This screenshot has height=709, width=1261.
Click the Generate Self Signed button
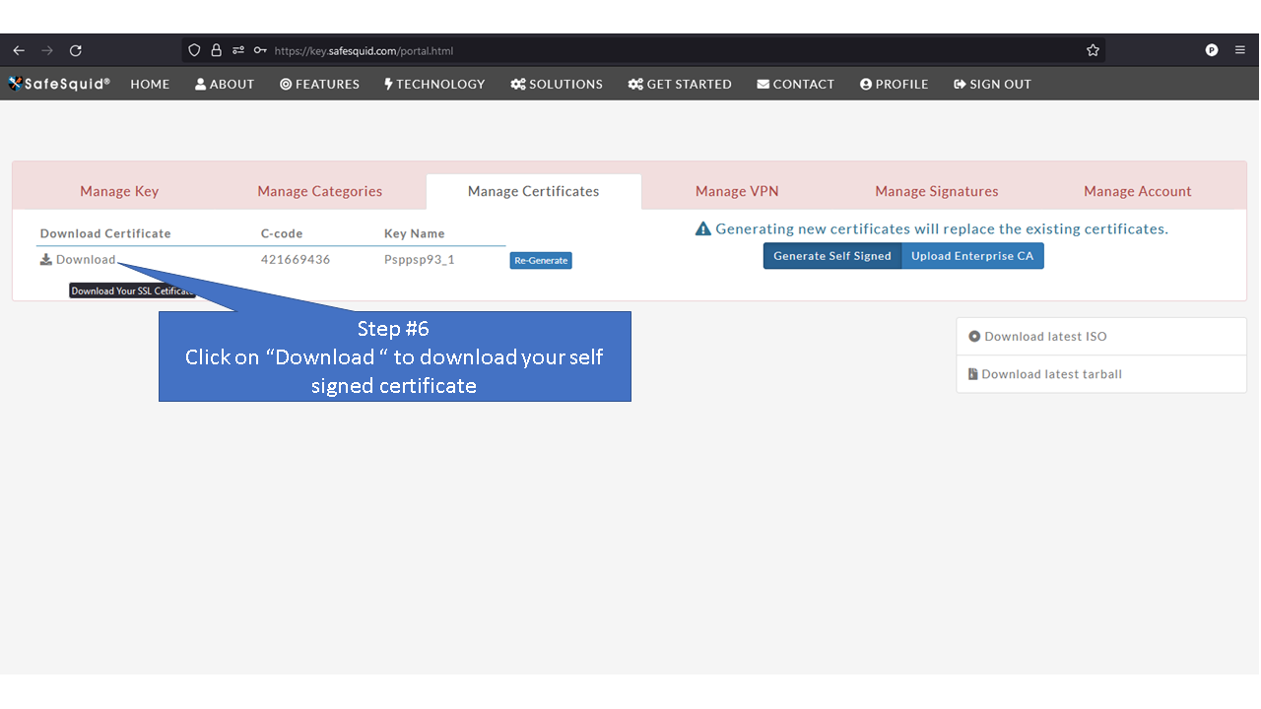pyautogui.click(x=831, y=255)
